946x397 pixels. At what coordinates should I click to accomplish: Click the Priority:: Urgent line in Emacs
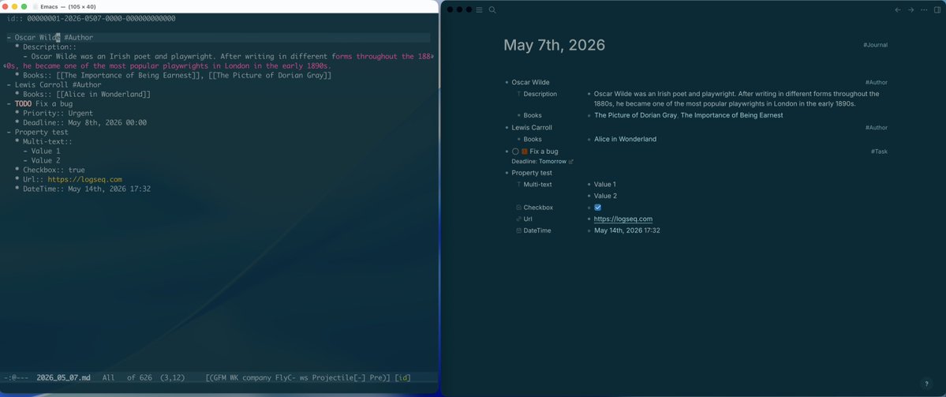click(x=54, y=113)
